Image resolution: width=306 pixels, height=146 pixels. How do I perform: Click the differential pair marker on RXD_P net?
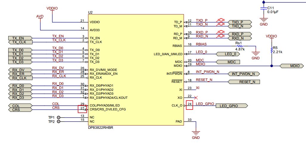point(220,32)
